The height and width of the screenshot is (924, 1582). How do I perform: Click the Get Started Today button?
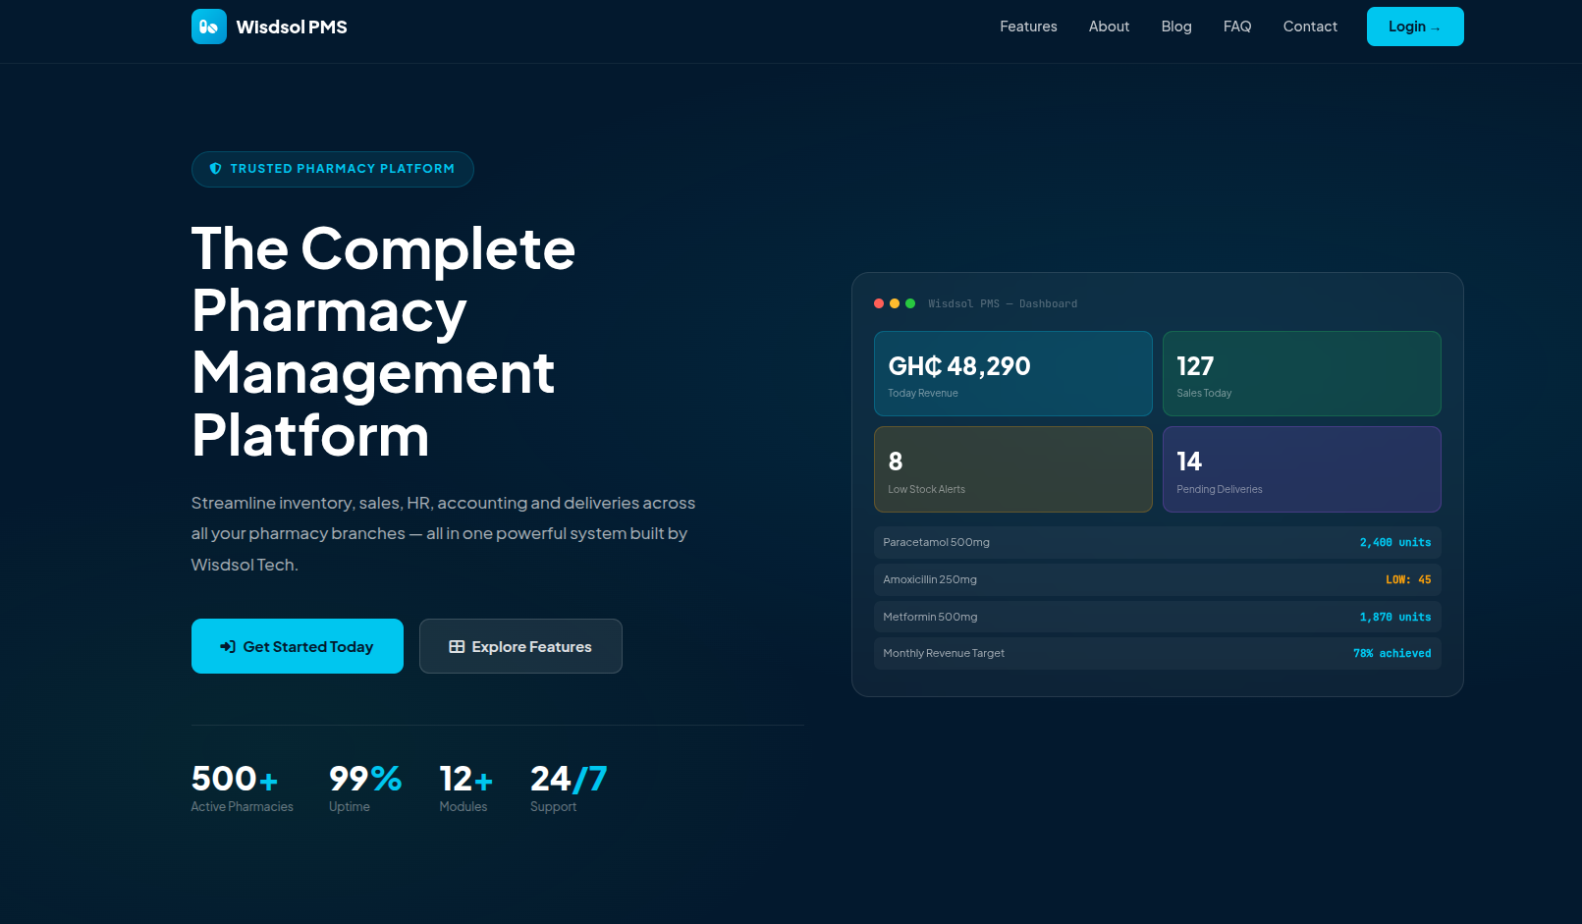point(298,646)
